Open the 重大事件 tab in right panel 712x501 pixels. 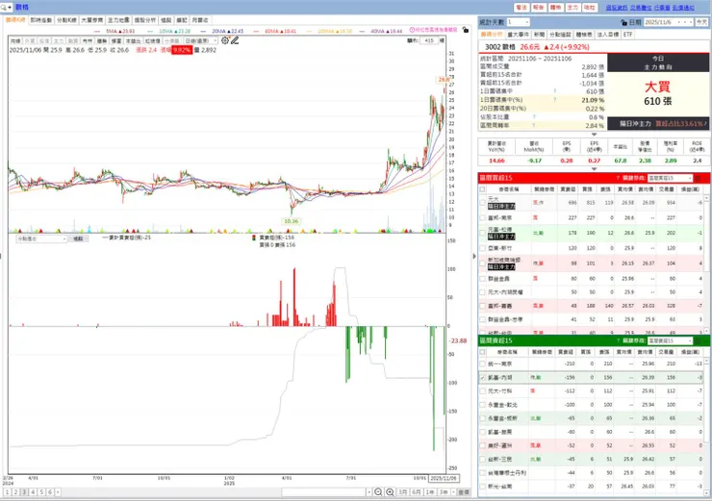(x=518, y=35)
